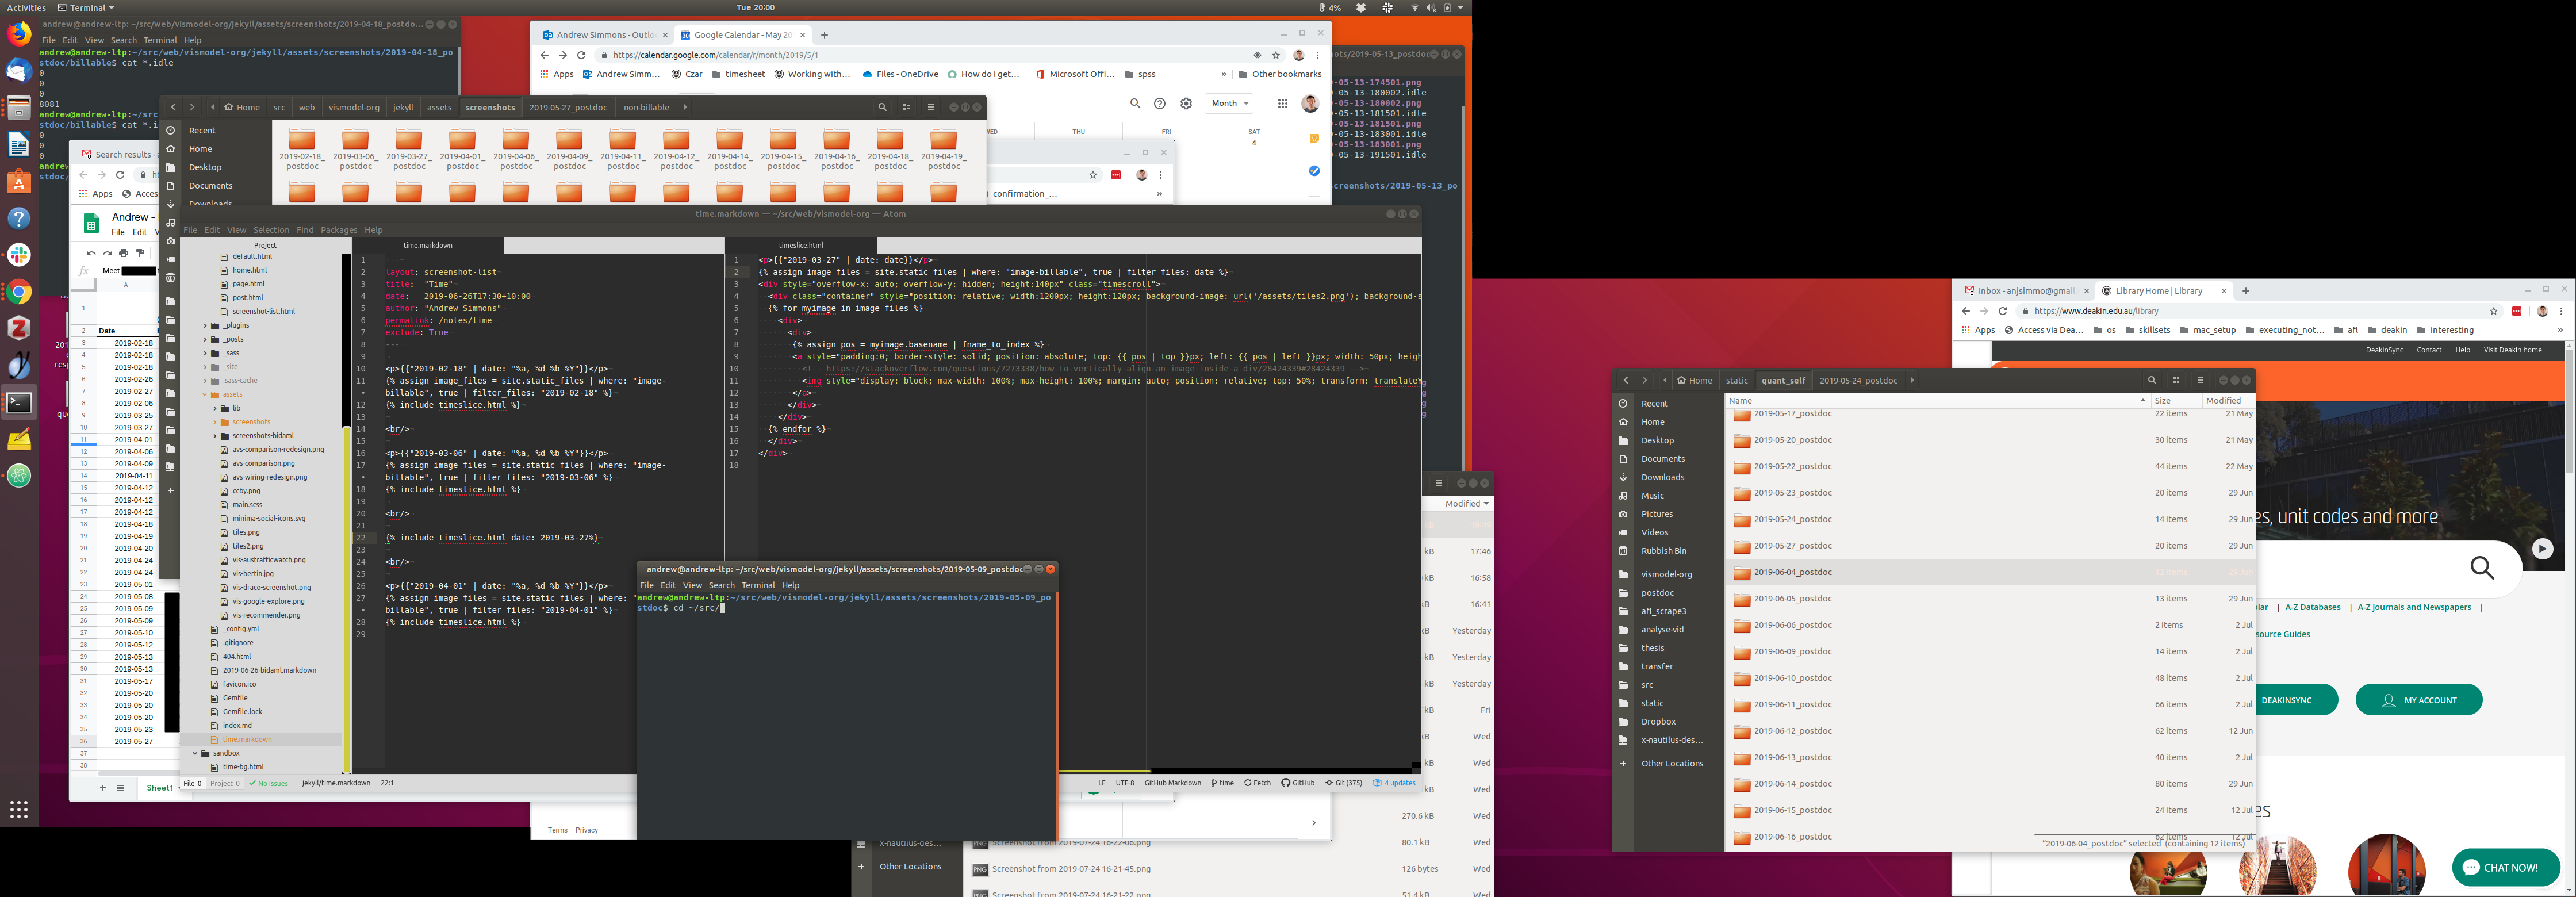Open Packages menu in Atom

coord(338,230)
